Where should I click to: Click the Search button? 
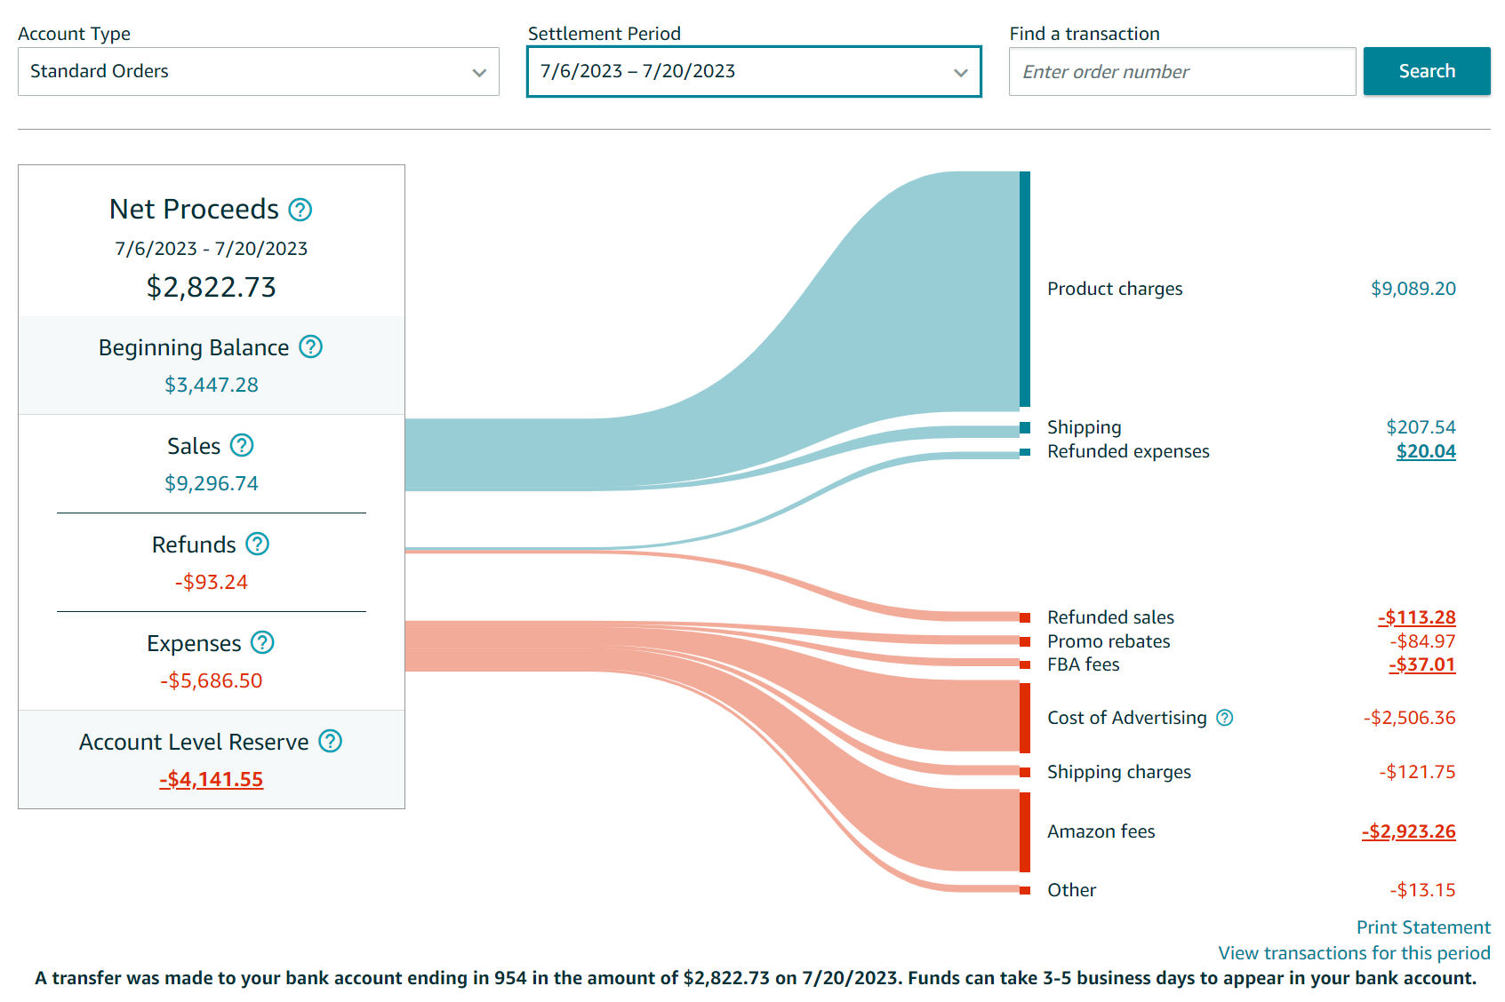[1426, 71]
